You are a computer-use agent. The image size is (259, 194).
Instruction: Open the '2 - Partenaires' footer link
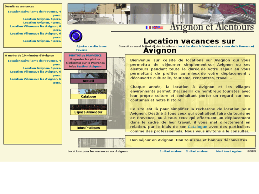[x=197, y=151]
